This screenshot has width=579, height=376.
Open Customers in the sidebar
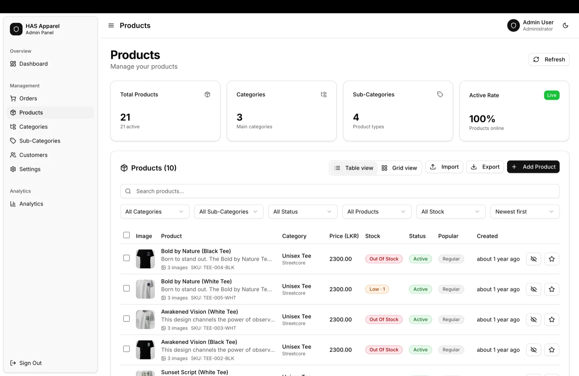[x=50, y=155]
